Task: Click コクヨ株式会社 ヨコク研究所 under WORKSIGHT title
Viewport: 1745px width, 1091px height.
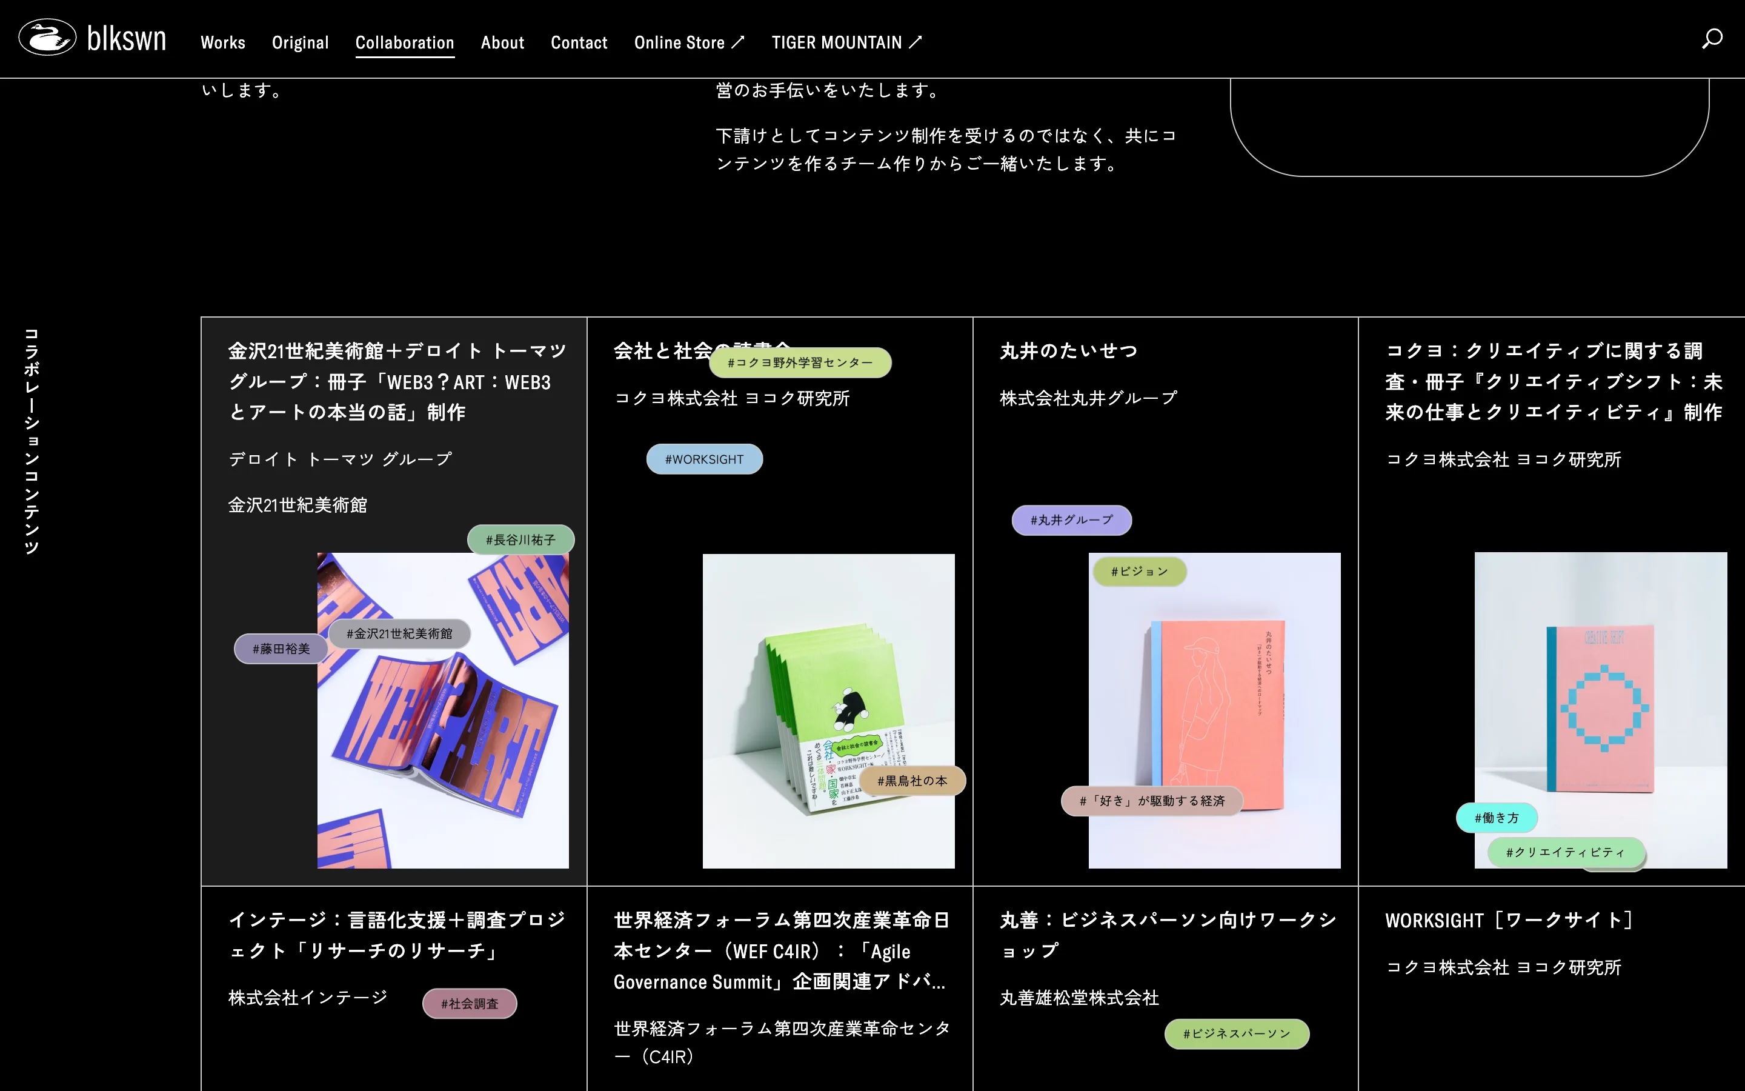Action: (x=1503, y=967)
